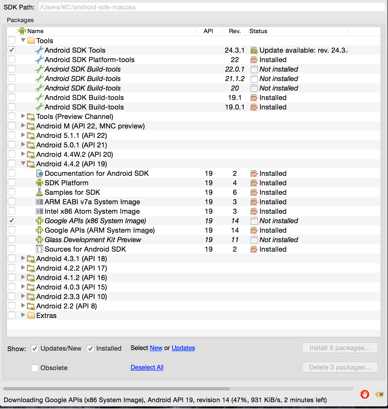The height and width of the screenshot is (409, 388).
Task: Collapse Android 4.4.2 (API 19) group
Action: pyautogui.click(x=23, y=163)
